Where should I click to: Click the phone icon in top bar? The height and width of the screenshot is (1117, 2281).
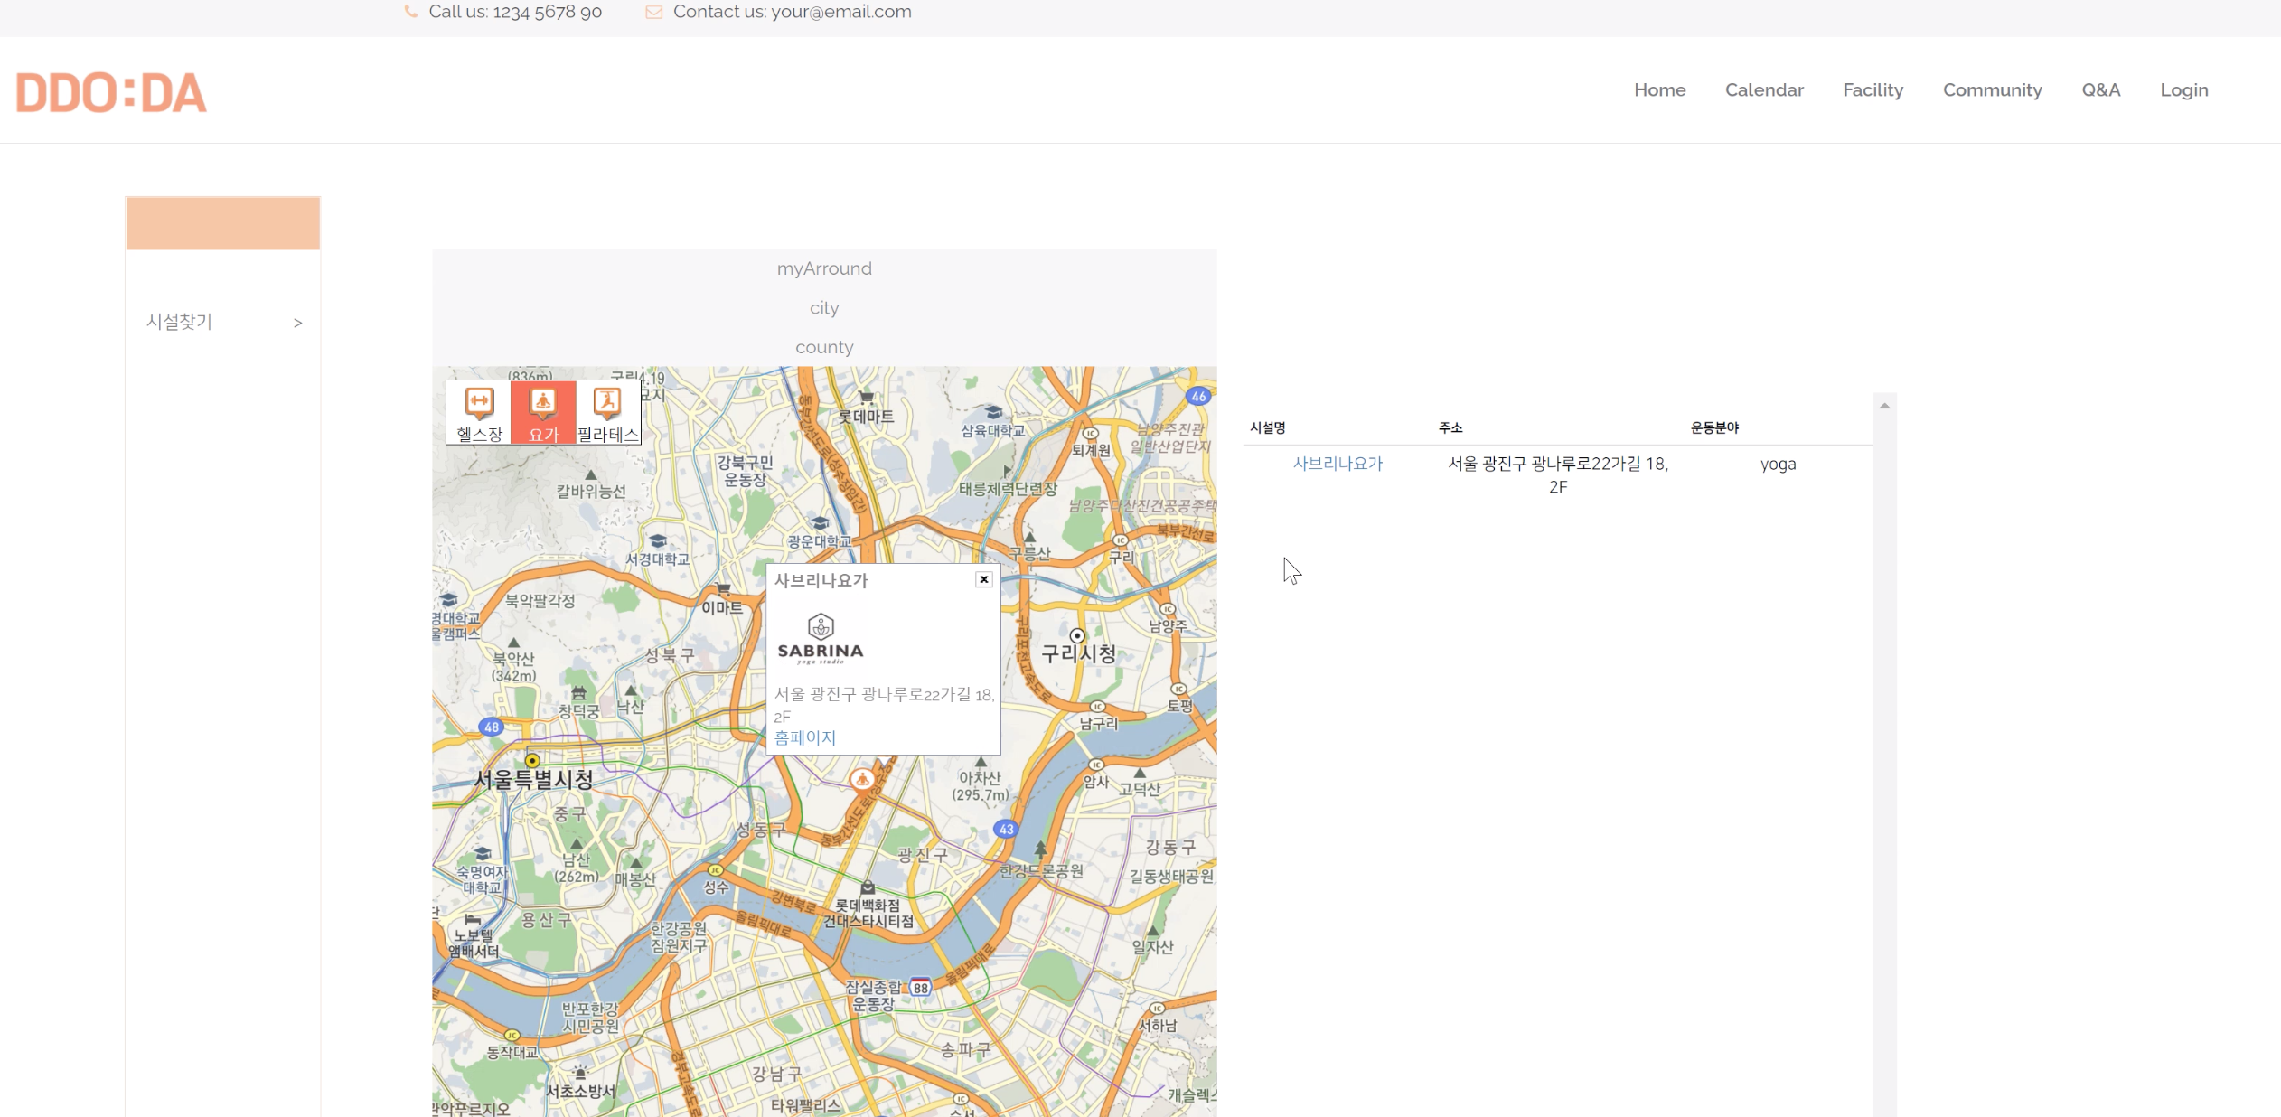[411, 12]
